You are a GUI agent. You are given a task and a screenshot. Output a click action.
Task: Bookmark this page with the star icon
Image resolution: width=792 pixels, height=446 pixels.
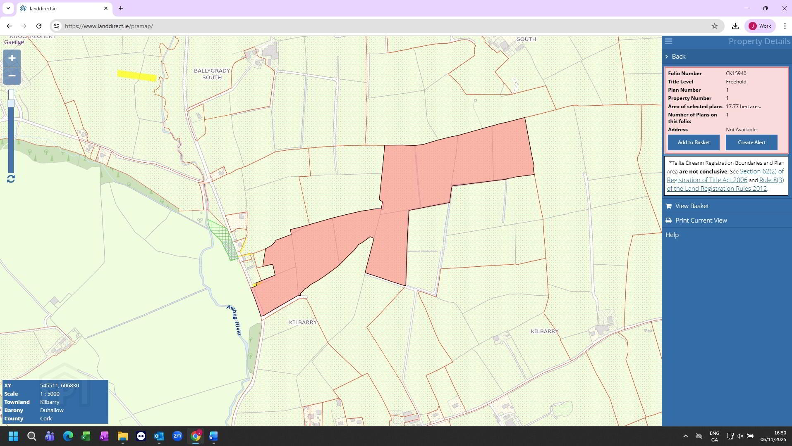click(x=714, y=26)
